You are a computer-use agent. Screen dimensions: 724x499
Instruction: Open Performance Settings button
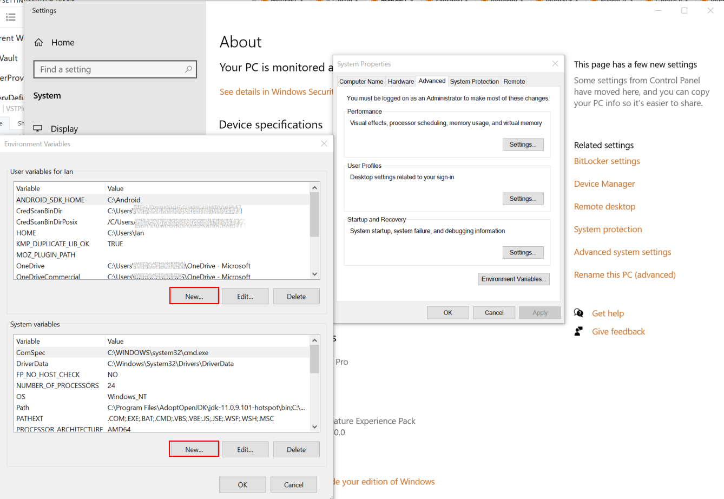[x=523, y=145]
